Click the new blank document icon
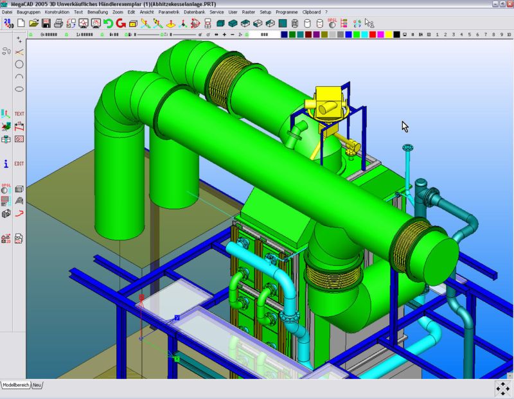Screen dimensions: 514x399 coord(22,23)
